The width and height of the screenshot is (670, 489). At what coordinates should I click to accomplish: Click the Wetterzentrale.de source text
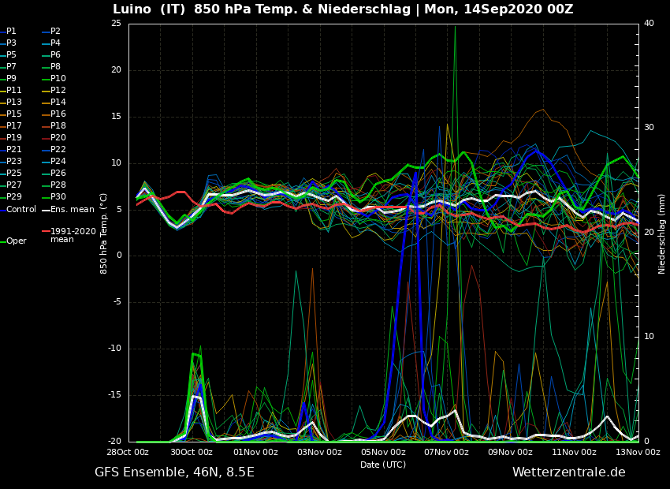tap(568, 472)
